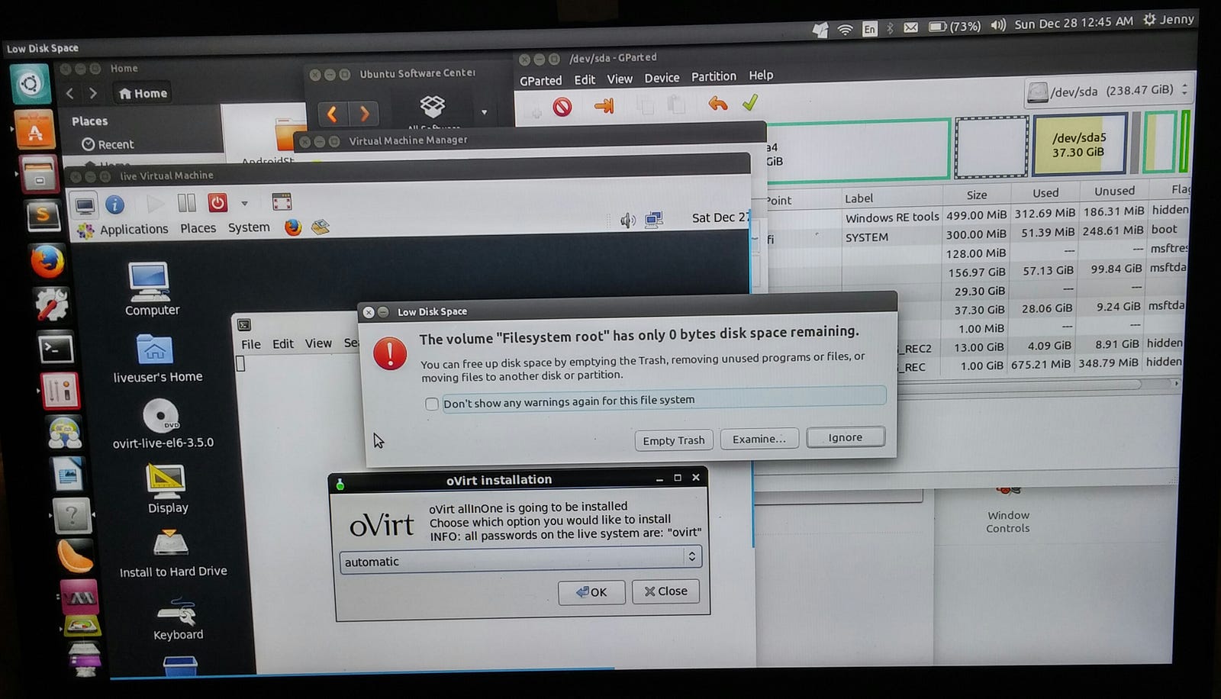Go forward in Ubuntu Software Center

(x=364, y=114)
